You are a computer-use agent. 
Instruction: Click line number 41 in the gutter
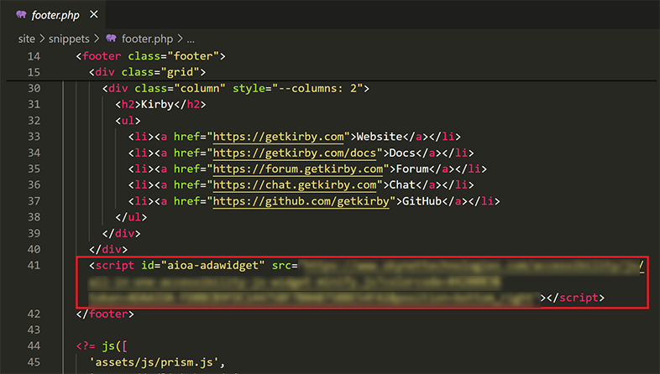click(x=34, y=266)
